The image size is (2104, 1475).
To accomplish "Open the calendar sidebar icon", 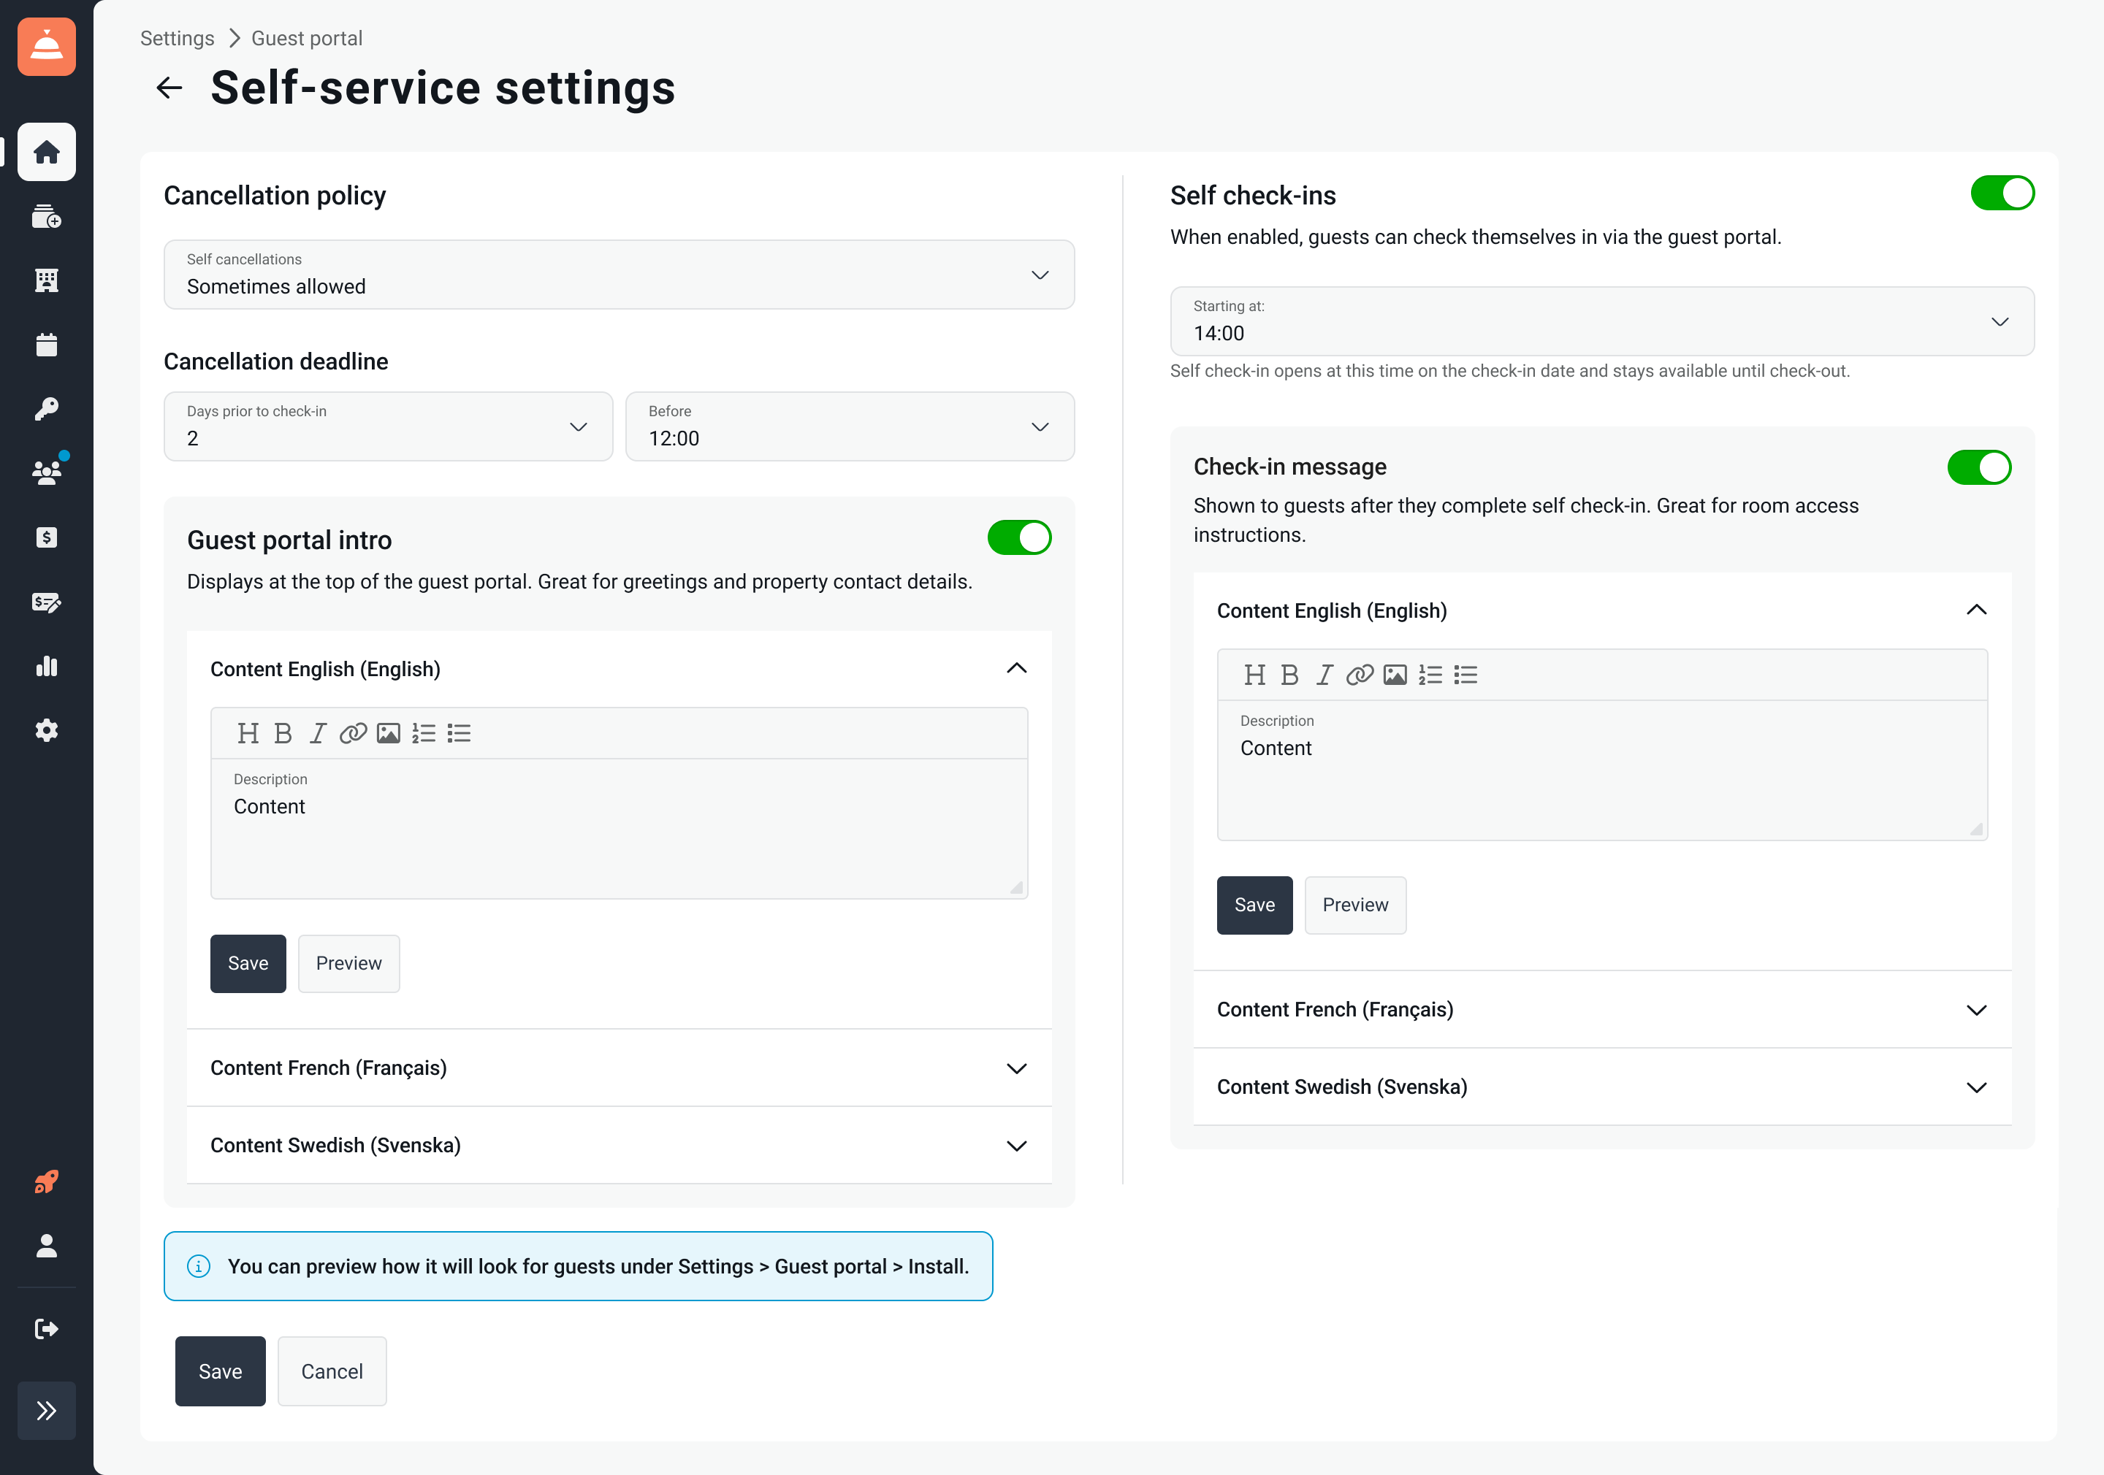I will pos(47,345).
